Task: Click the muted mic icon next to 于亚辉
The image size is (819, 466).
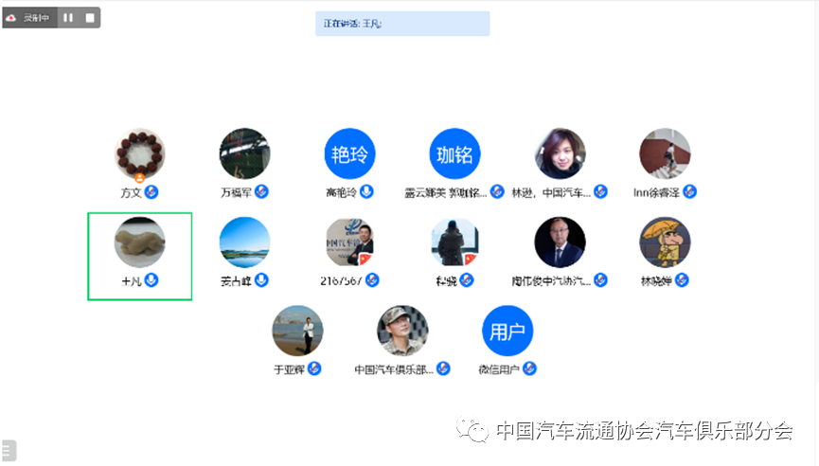Action: 314,368
